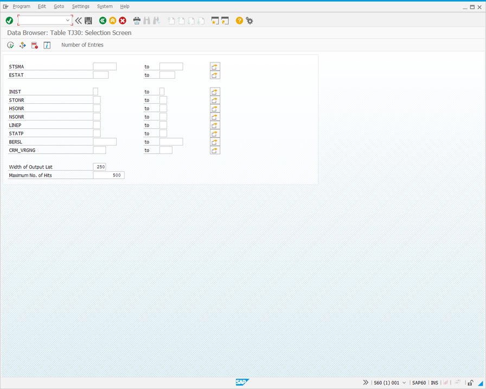Screen dimensions: 486x389
Task: Confirm entry with the green checkmark icon
Action: 9,20
